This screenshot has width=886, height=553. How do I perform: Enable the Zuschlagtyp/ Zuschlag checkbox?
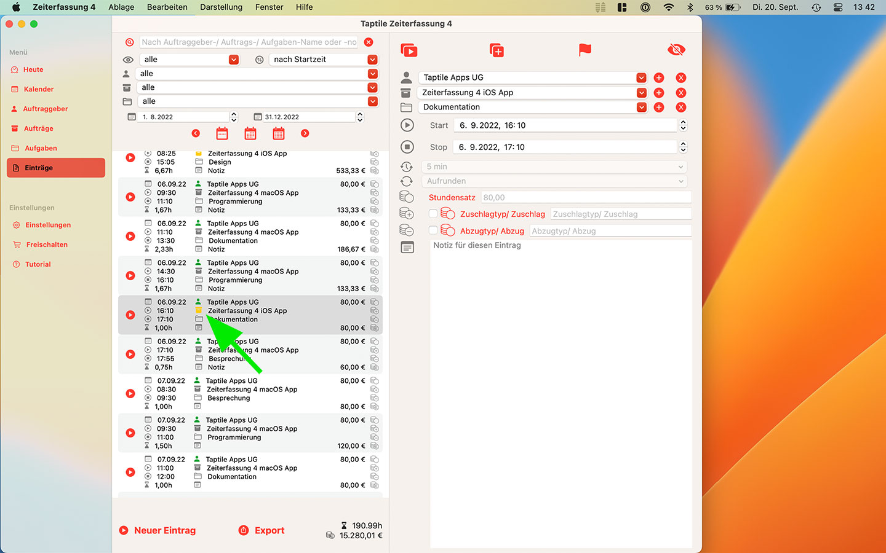point(433,214)
